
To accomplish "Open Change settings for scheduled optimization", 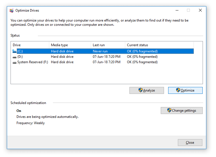I will [x=182, y=111].
